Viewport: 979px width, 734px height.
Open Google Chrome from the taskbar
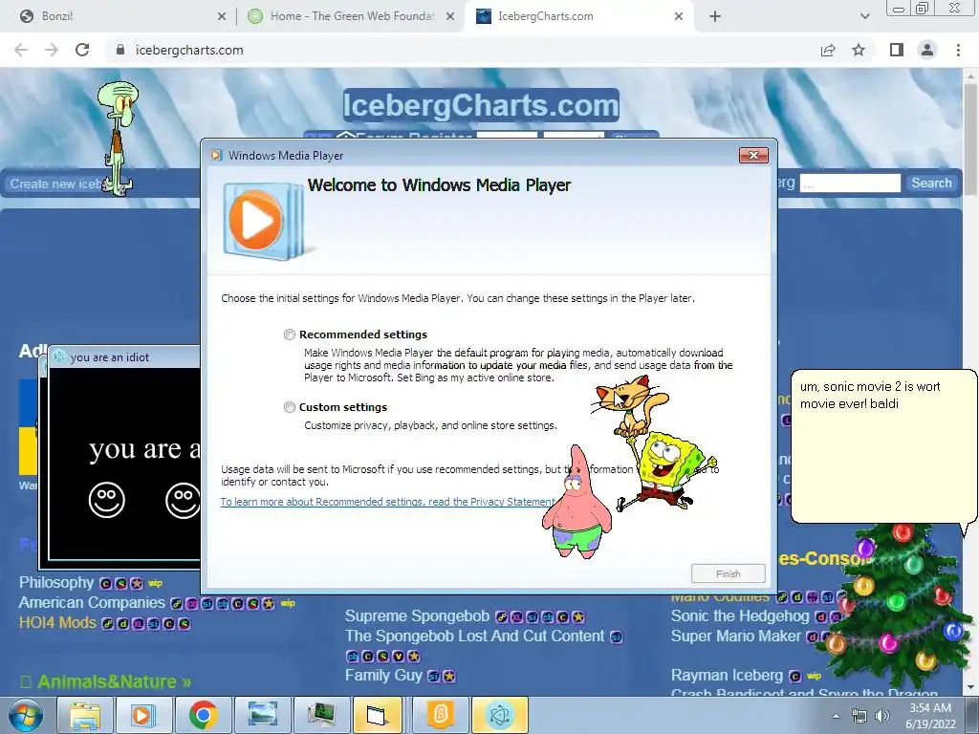click(203, 715)
